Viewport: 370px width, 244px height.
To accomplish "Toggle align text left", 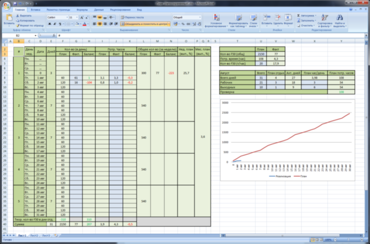I will click(95, 24).
